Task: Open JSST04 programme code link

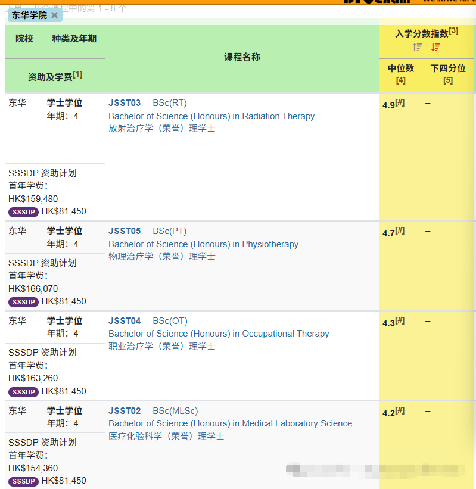Action: pyautogui.click(x=125, y=321)
